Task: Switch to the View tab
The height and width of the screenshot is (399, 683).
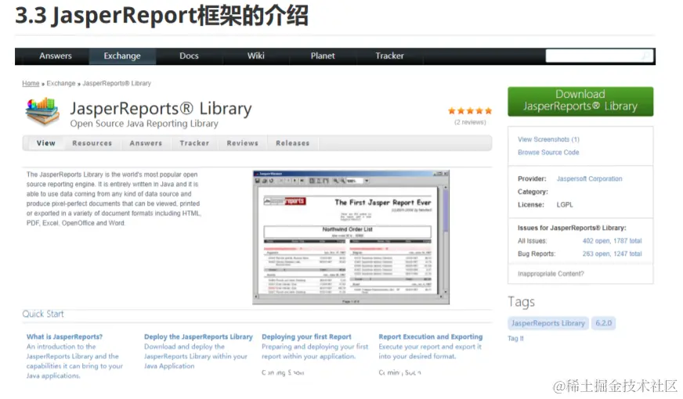Action: point(46,142)
